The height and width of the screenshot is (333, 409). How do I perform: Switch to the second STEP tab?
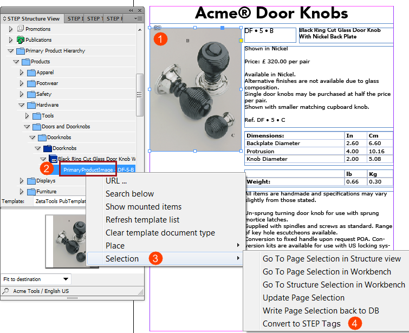click(74, 19)
